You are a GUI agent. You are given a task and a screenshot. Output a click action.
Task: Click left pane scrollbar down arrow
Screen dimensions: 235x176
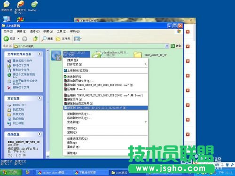pos(48,156)
